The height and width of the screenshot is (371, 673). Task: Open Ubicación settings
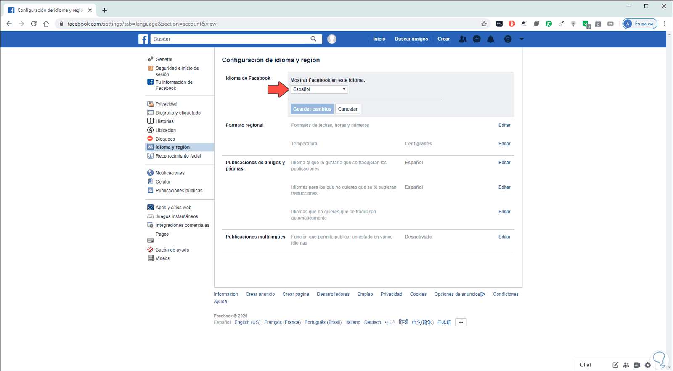tap(166, 130)
